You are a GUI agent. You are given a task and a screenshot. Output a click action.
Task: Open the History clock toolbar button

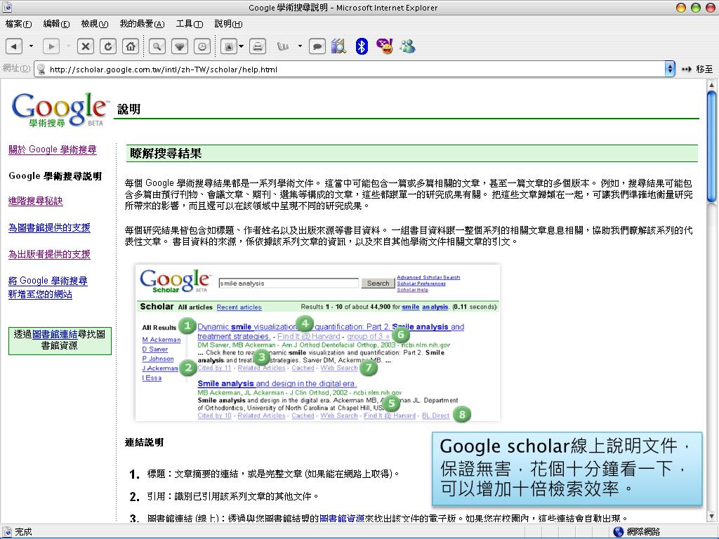202,46
